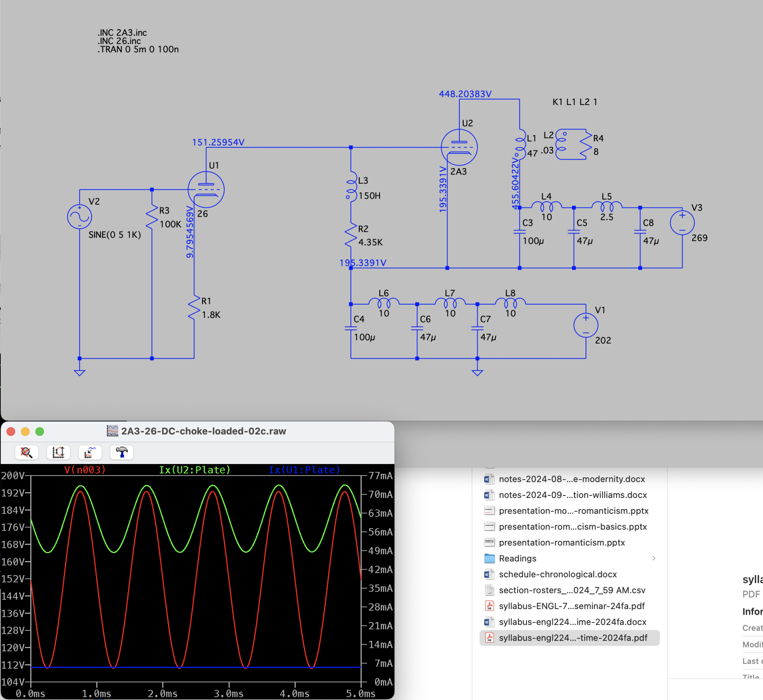The width and height of the screenshot is (763, 700).
Task: Click the ground symbol below C7
Action: (x=477, y=372)
